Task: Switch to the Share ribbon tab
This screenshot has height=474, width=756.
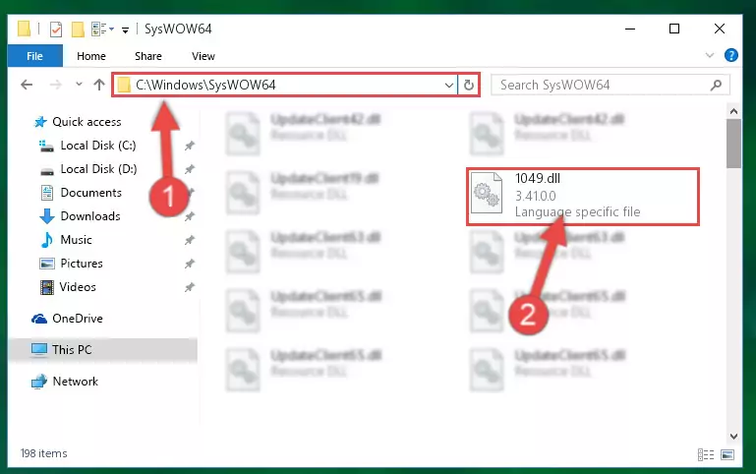Action: 148,56
